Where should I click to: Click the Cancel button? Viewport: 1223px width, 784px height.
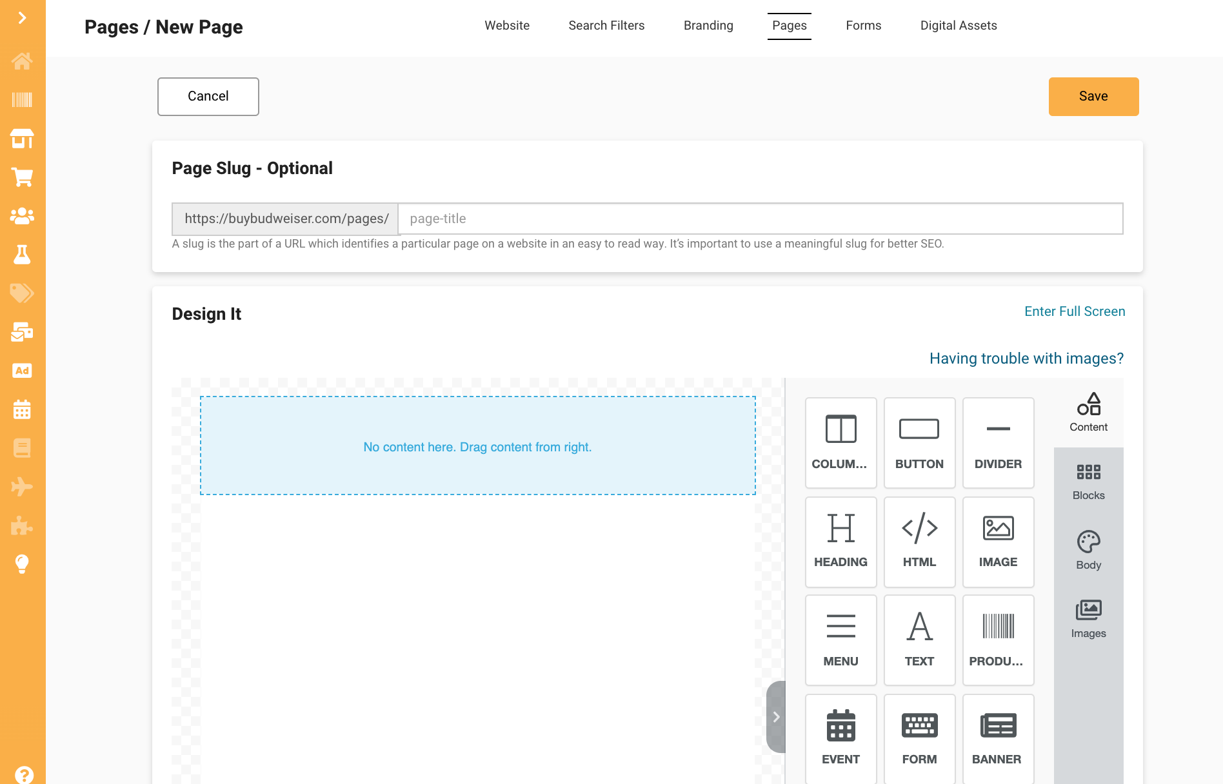208,97
